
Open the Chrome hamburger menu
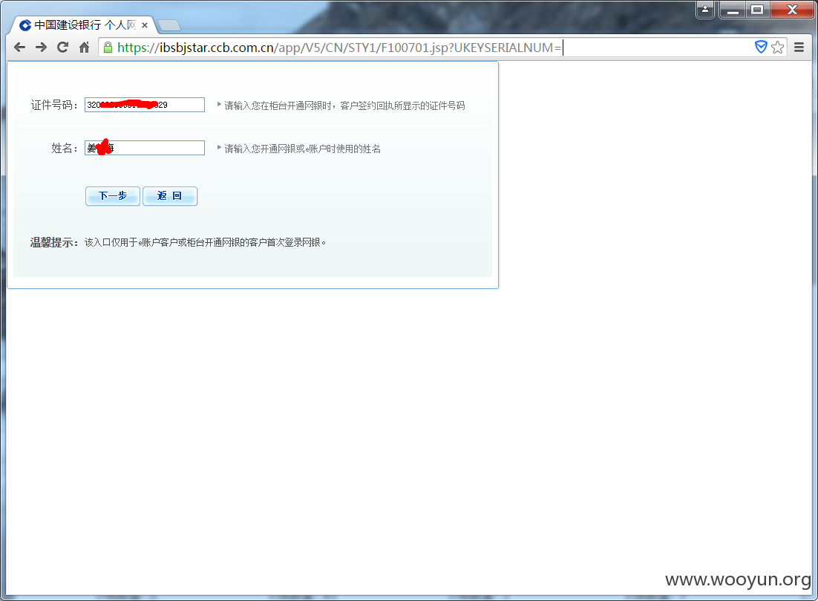tap(799, 48)
